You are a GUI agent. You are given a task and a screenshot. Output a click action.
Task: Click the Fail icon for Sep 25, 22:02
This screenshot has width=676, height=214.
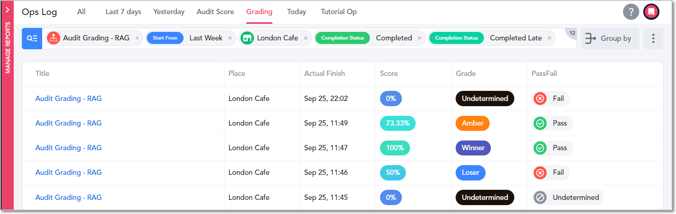[540, 99]
